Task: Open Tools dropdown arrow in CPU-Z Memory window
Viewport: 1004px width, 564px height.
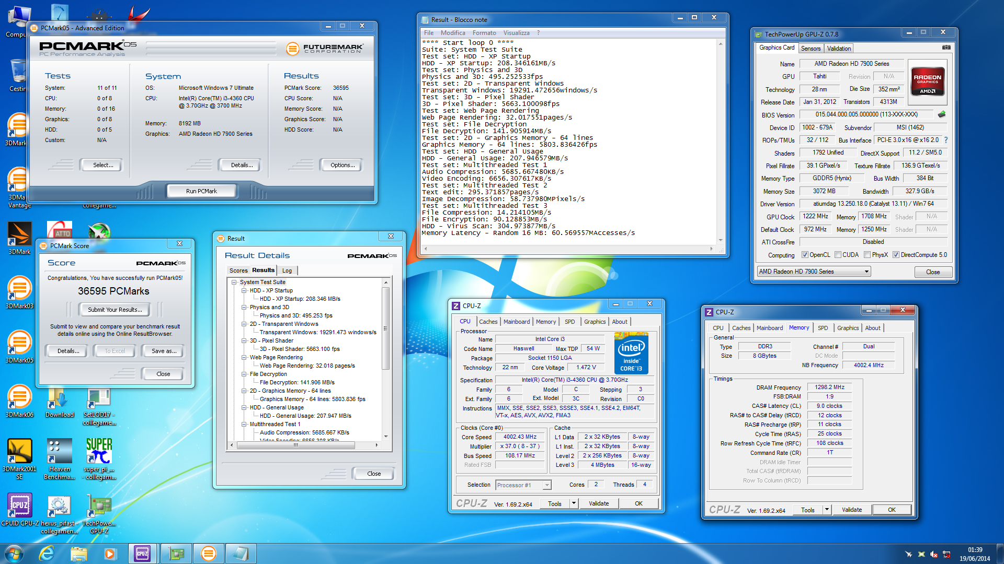Action: [827, 510]
